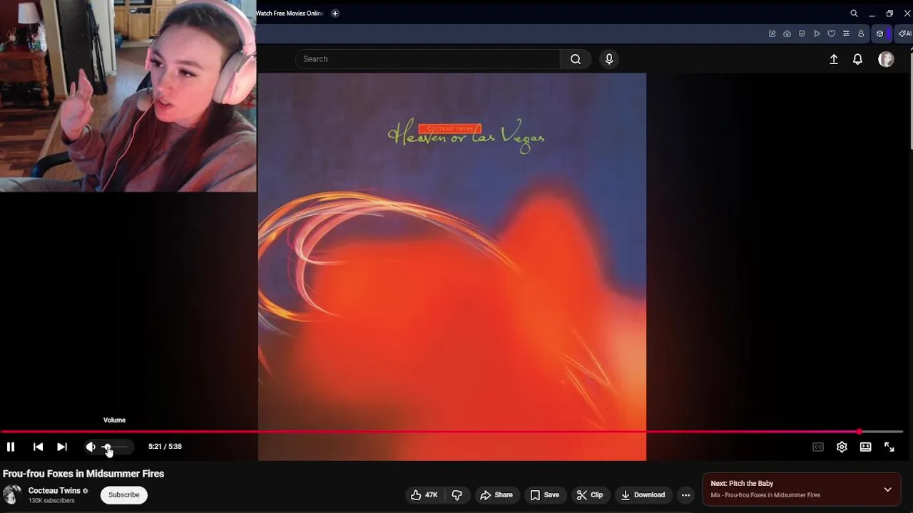Open the notifications bell

tap(858, 59)
